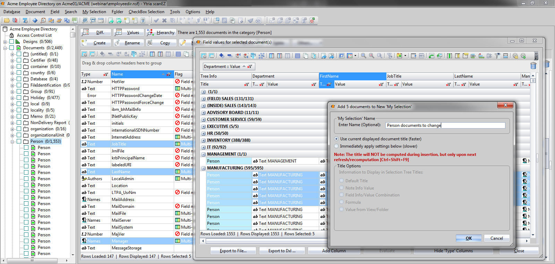This screenshot has width=555, height=264.
Task: Click the DXL export icon in main toolbar
Action: pyautogui.click(x=119, y=20)
